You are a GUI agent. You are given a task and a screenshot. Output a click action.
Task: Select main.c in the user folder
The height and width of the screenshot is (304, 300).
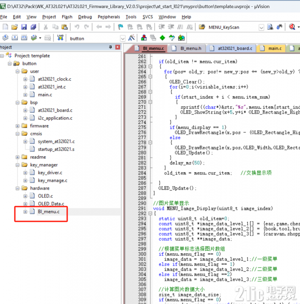[45, 95]
